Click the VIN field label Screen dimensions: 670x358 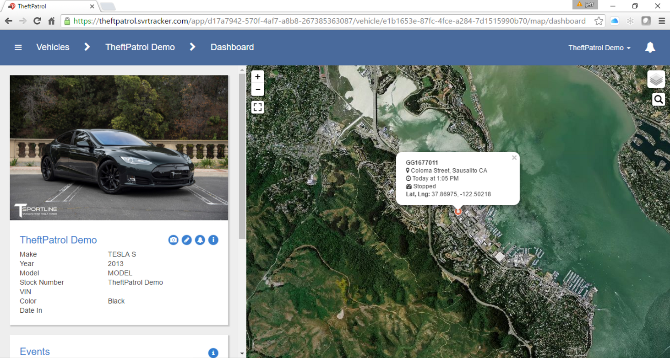coord(25,292)
